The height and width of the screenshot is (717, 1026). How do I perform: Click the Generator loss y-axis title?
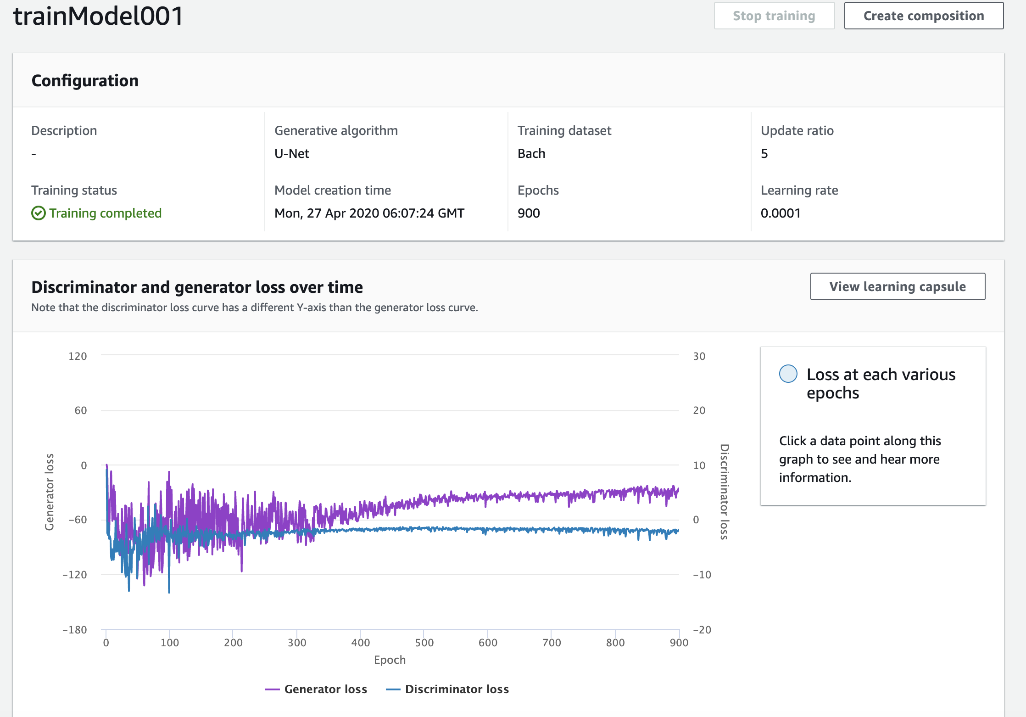[x=49, y=492]
